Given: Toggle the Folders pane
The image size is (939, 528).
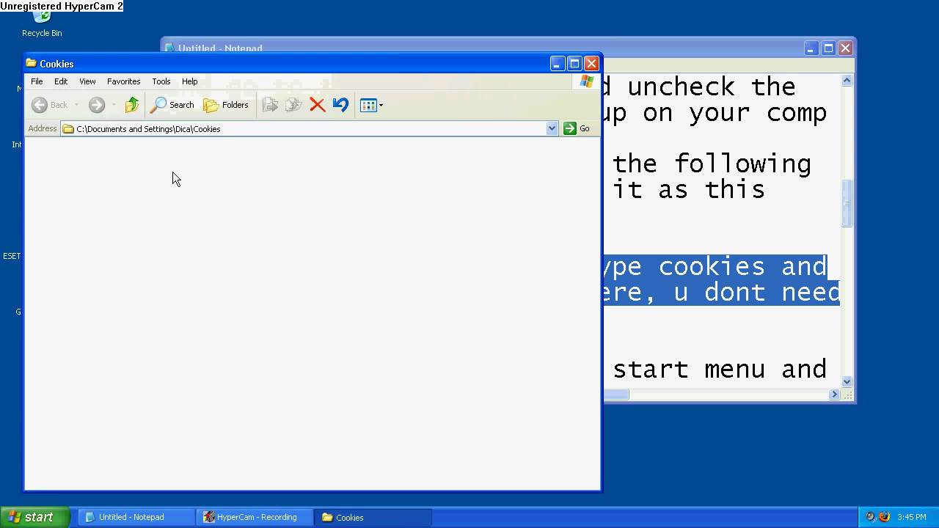Looking at the screenshot, I should 226,105.
